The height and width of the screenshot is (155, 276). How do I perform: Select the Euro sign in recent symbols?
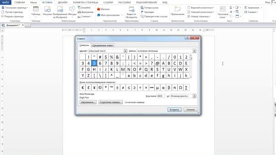click(82, 87)
